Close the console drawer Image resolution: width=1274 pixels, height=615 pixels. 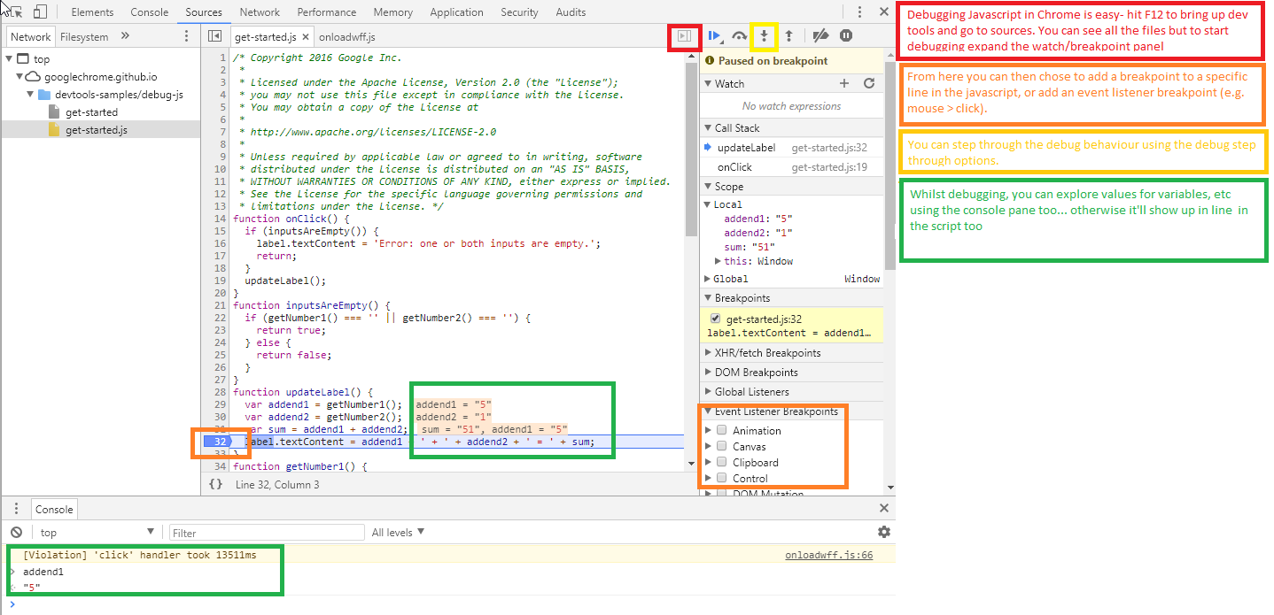point(883,508)
